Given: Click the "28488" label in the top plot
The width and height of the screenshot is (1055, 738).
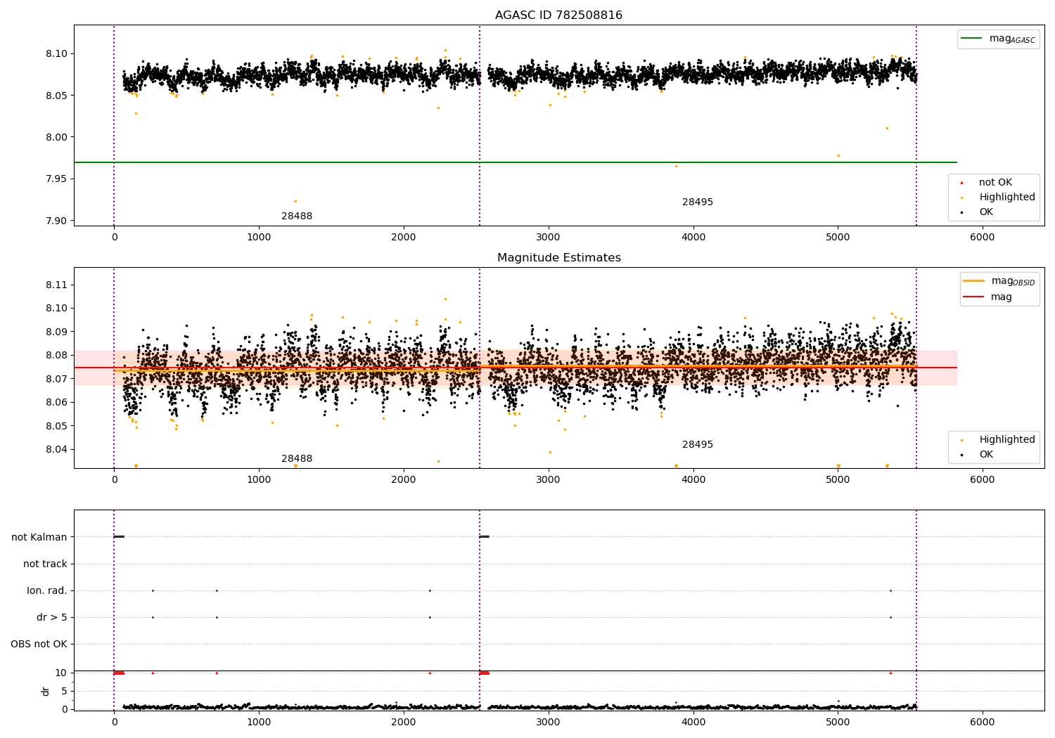Looking at the screenshot, I should coord(297,216).
